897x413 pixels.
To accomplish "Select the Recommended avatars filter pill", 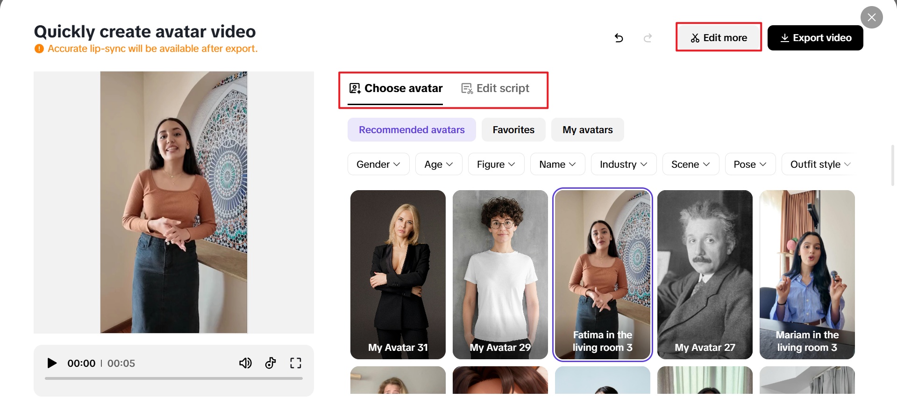I will [412, 129].
